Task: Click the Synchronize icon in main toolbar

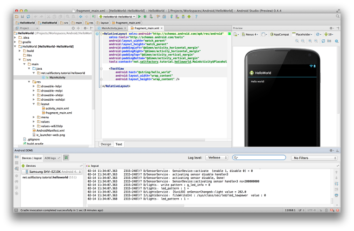Action: point(28,17)
